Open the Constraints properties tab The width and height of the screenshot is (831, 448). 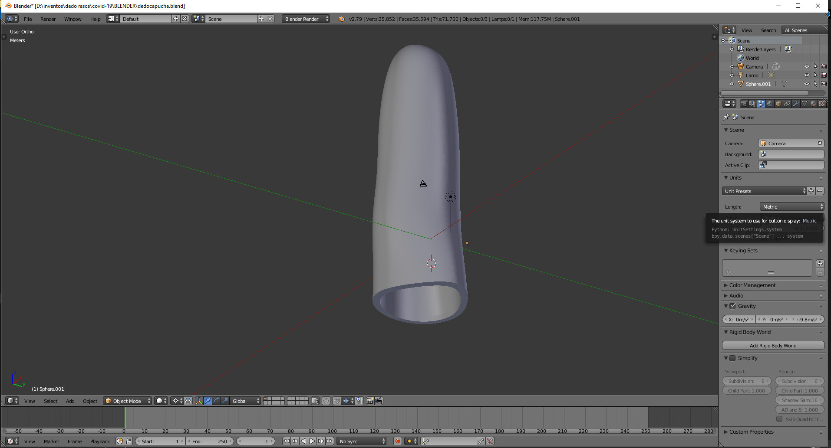(787, 104)
